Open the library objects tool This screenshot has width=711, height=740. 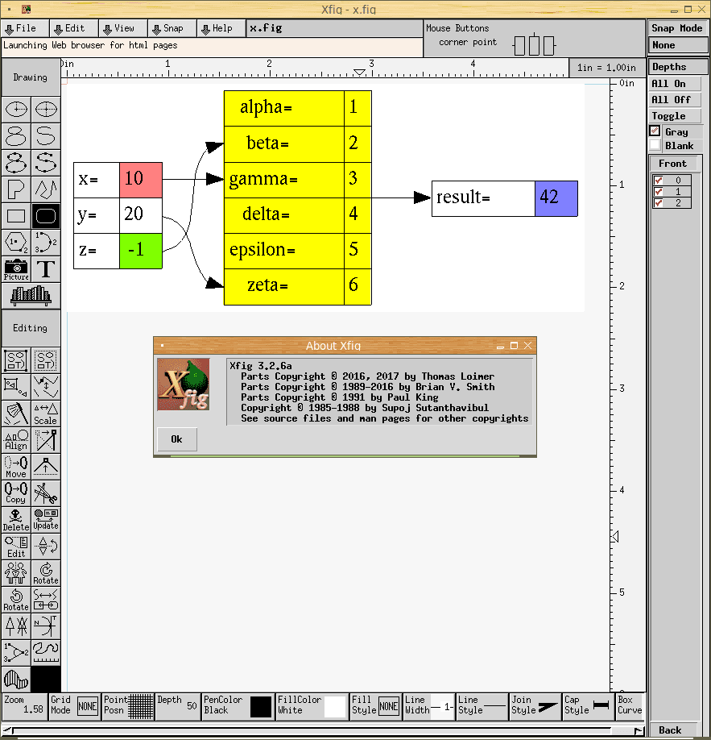tap(31, 296)
